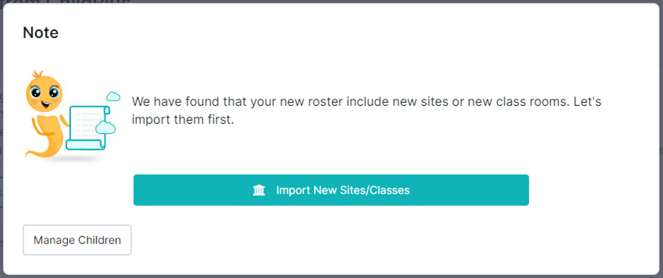The height and width of the screenshot is (278, 663).
Task: Click the bank building icon in import button
Action: click(259, 190)
